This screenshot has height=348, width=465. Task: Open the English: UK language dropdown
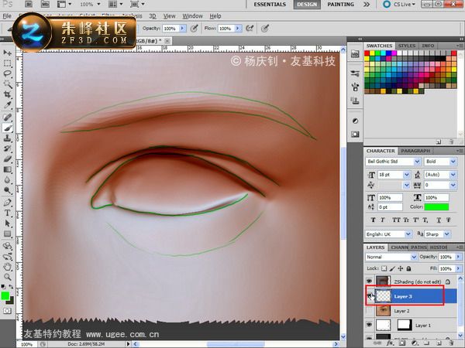pyautogui.click(x=408, y=234)
